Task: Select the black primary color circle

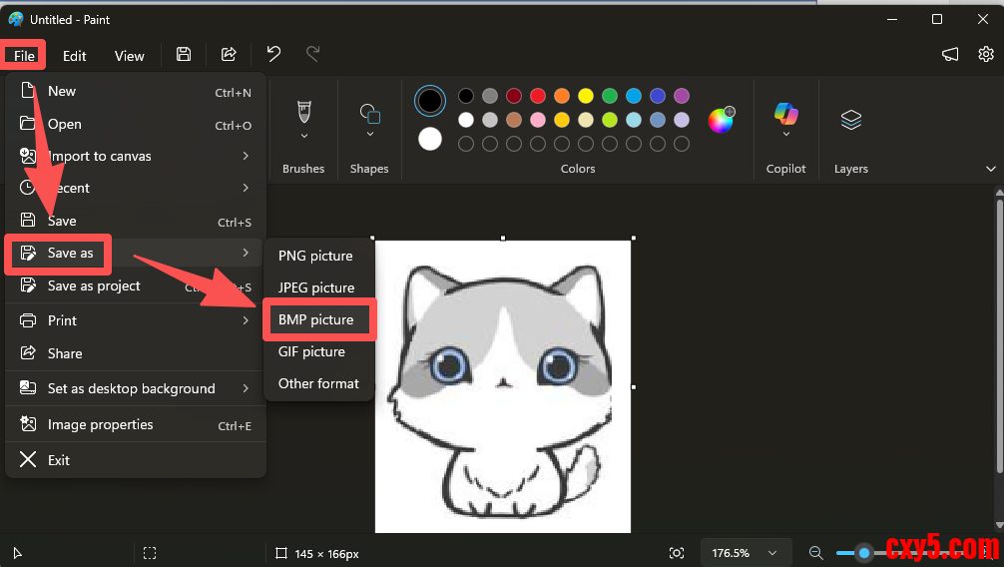Action: [430, 101]
